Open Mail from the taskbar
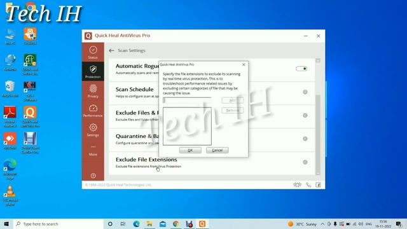 [163, 224]
